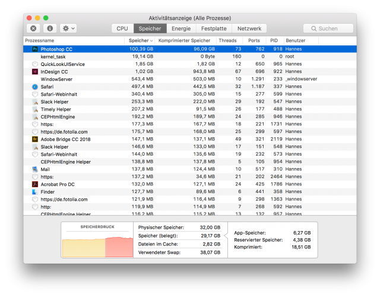Image resolution: width=380 pixels, height=297 pixels.
Task: Sort by Komprimierter Speicher column header
Action: [x=186, y=40]
